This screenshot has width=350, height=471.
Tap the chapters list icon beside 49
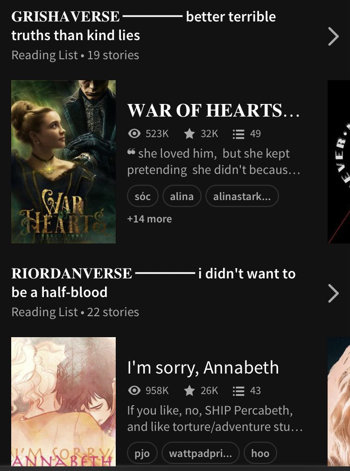[238, 134]
